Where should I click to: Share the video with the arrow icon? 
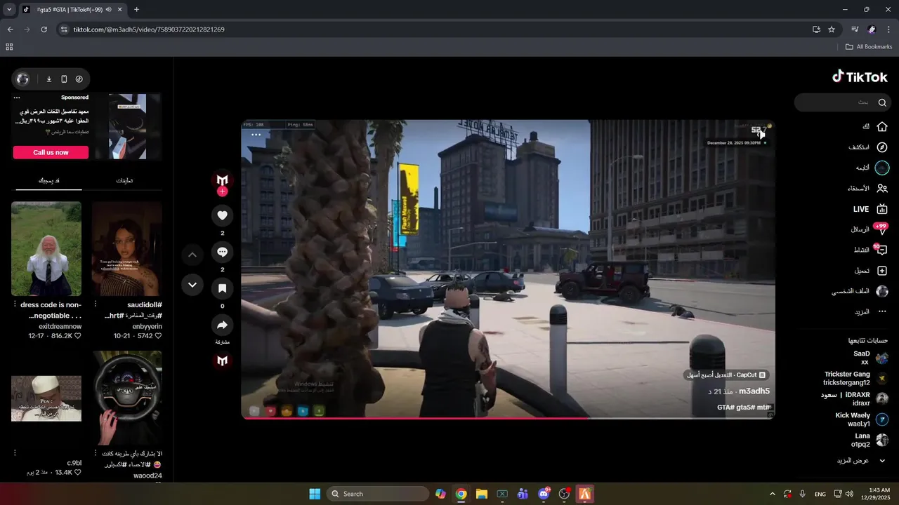click(x=222, y=325)
